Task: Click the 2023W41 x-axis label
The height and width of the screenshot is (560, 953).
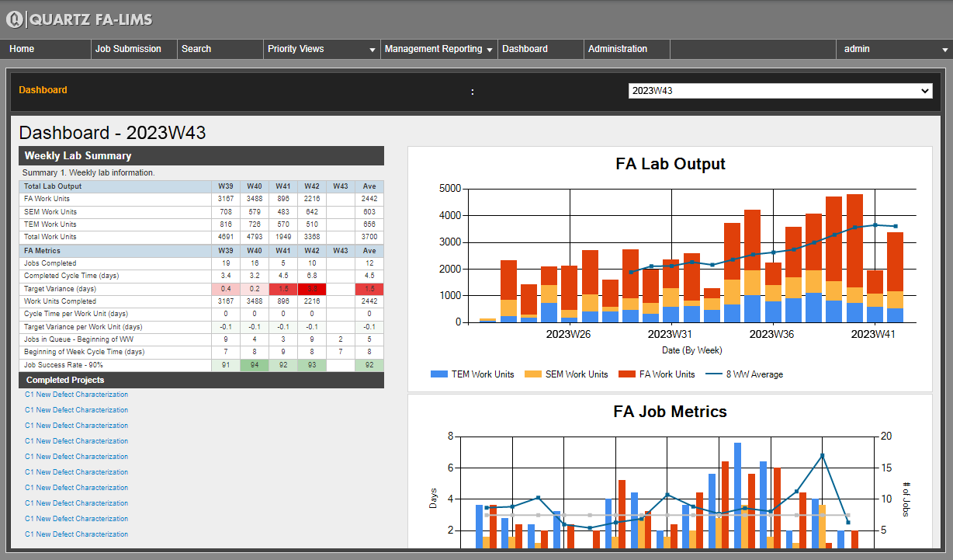Action: (x=873, y=335)
